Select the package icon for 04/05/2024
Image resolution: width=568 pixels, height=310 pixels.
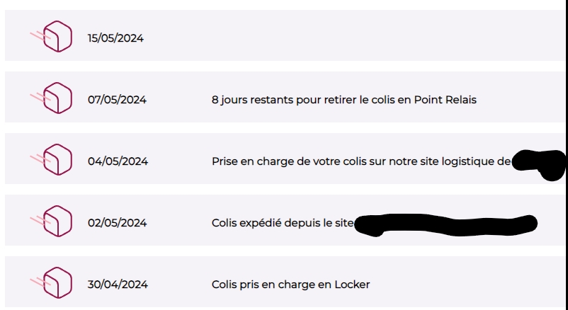pos(57,160)
